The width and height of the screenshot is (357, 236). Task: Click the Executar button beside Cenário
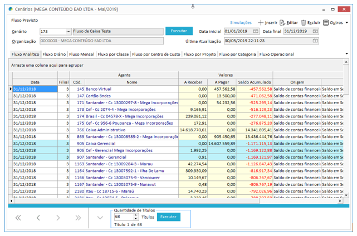(179, 31)
